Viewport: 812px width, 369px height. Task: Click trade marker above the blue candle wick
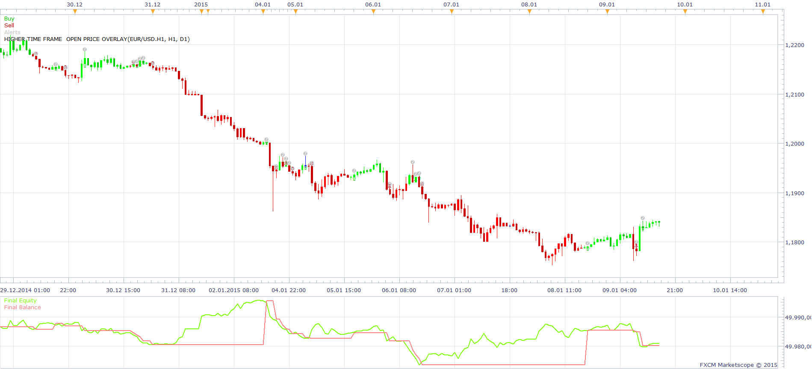click(x=305, y=153)
